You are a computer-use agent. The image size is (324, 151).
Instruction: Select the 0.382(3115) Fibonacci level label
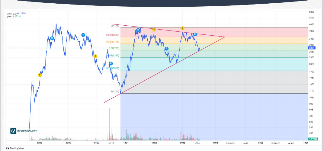point(113,42)
